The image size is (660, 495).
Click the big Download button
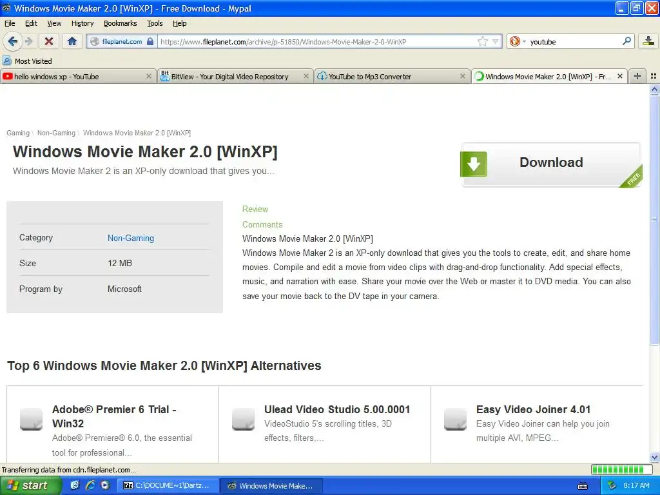tap(551, 164)
